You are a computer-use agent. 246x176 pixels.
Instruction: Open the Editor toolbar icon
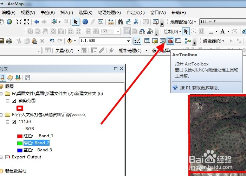point(137,41)
